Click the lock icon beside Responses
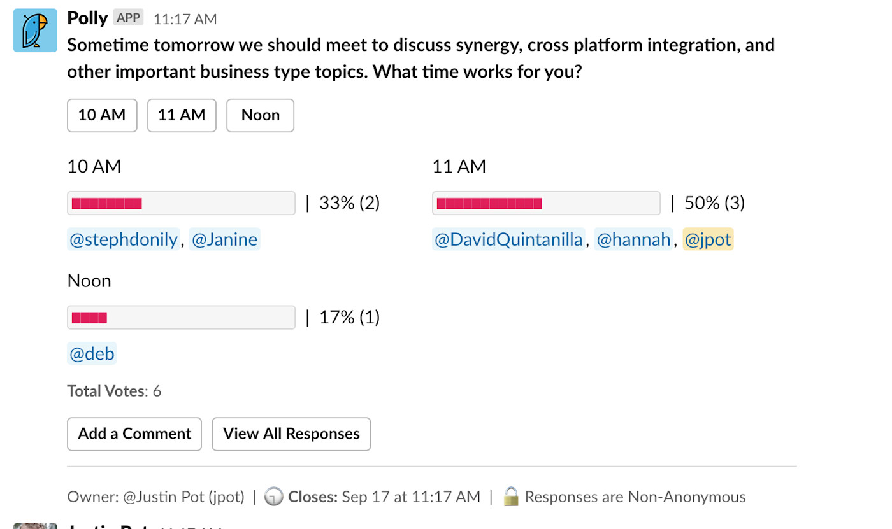Screen dimensions: 892x529 point(510,497)
